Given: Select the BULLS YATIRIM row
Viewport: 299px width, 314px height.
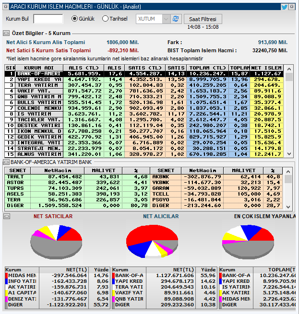Looking at the screenshot, I should click(144, 103).
